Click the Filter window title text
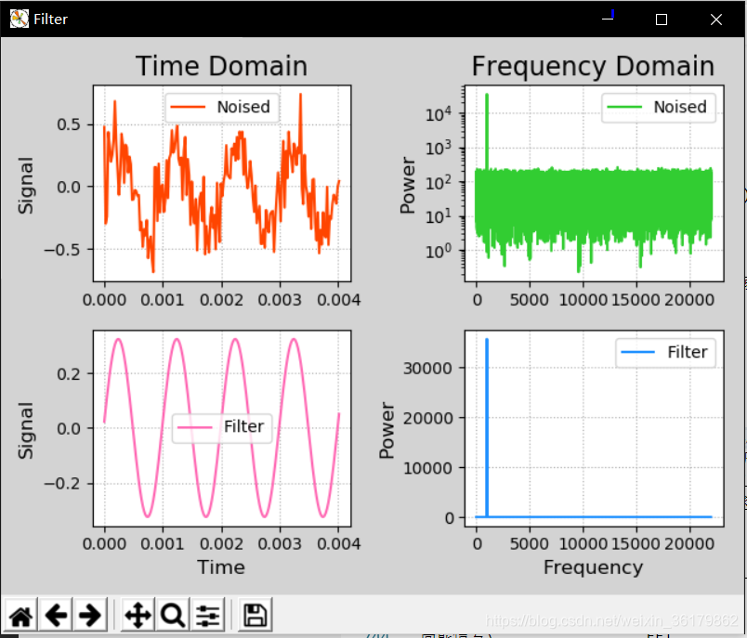This screenshot has width=747, height=638. point(50,20)
